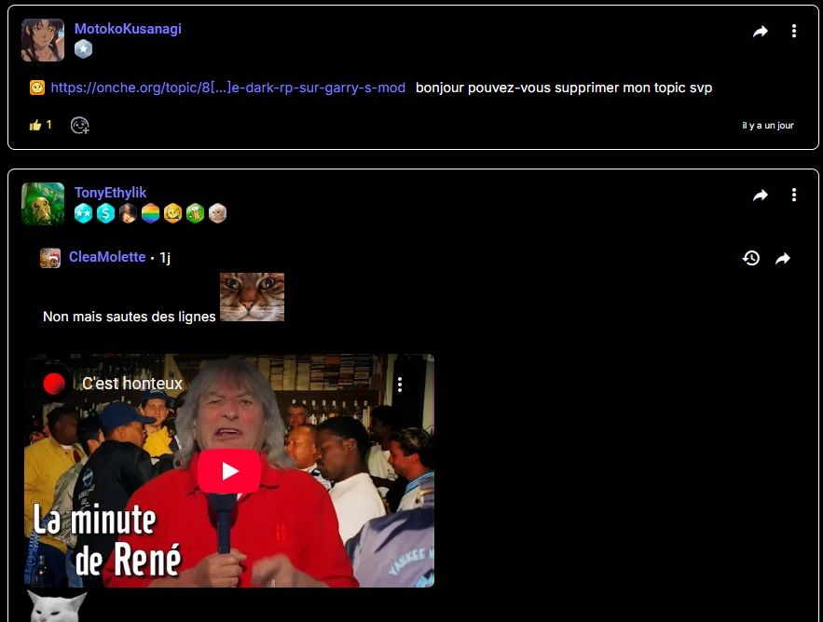
Task: Click the white cat sticker below the video
Action: 57,606
